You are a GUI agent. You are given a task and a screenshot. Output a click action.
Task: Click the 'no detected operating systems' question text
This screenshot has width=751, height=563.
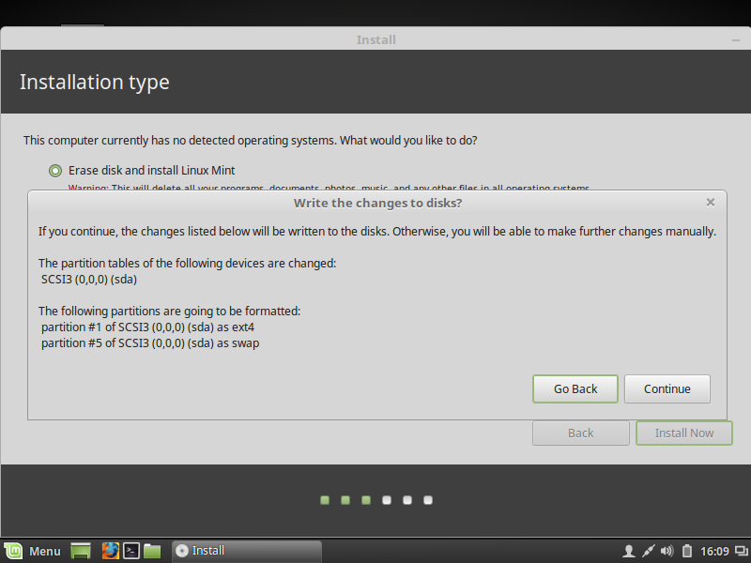[250, 141]
